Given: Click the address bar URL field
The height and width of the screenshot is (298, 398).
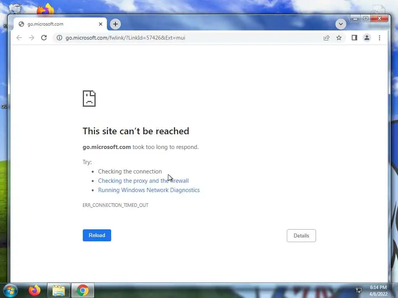Looking at the screenshot, I should [188, 38].
